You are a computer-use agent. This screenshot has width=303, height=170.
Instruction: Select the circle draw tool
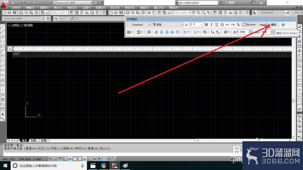point(3,56)
